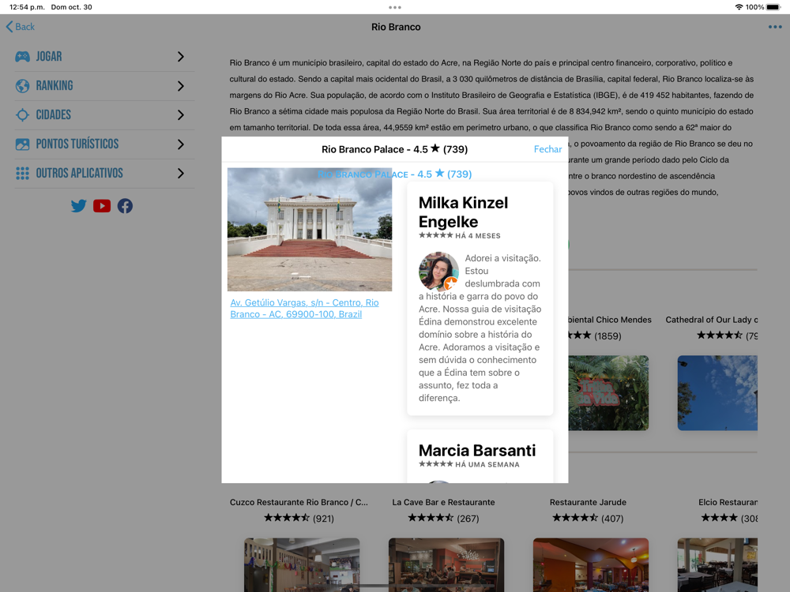Click the La Cave rating stars (267)
Viewport: 790px width, 592px height.
443,518
